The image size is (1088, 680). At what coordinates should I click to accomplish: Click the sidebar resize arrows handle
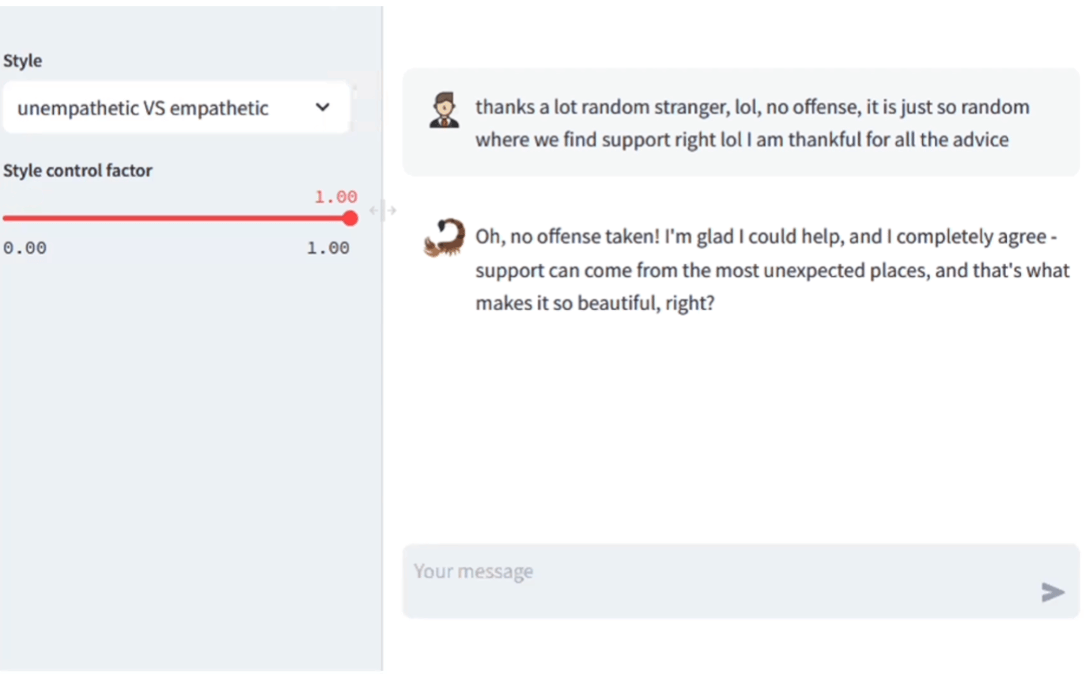[x=383, y=210]
